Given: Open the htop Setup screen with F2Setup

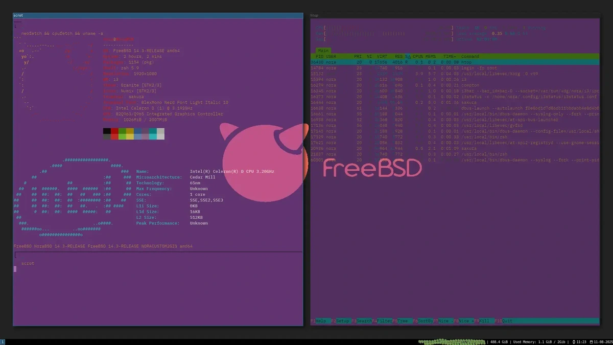Looking at the screenshot, I should tap(340, 321).
